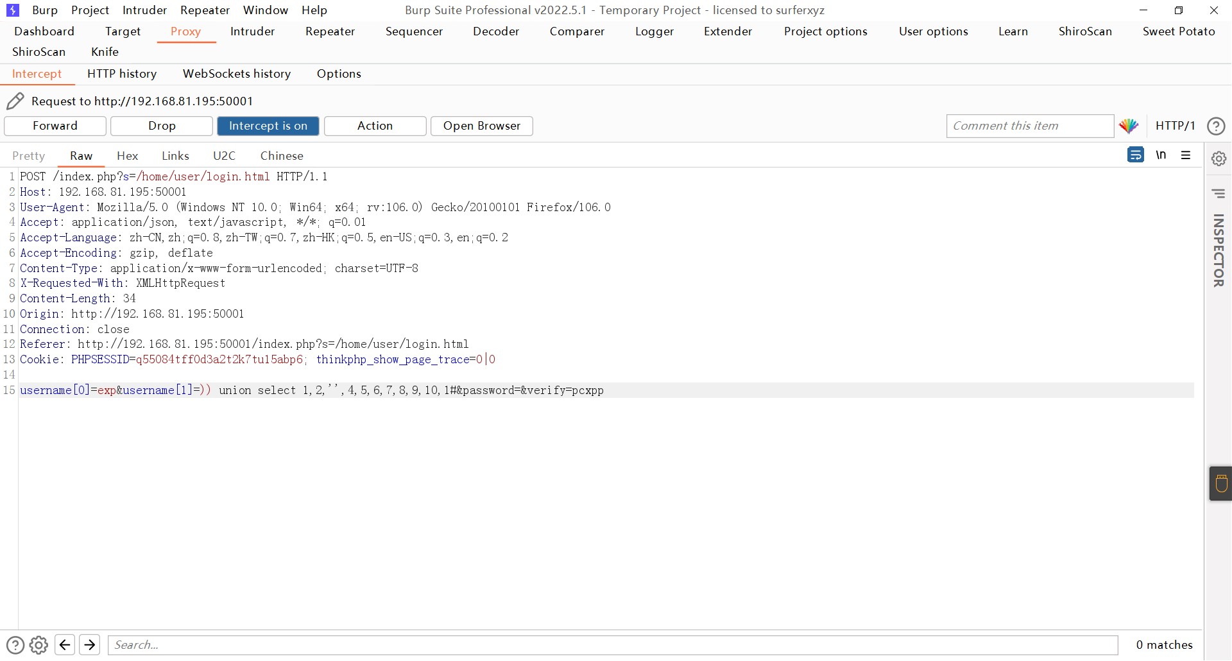Toggle non-printable characters \n icon
This screenshot has width=1232, height=661.
click(1161, 155)
